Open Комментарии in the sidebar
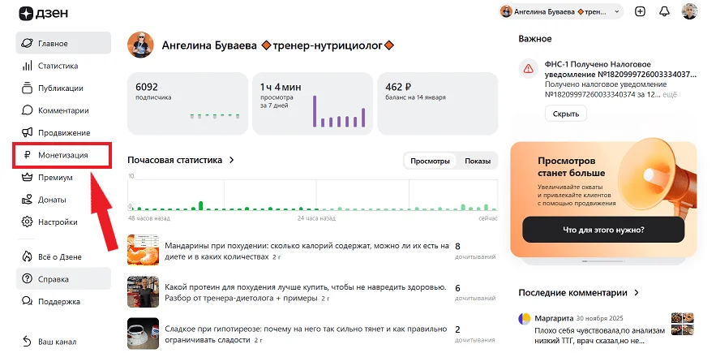Image resolution: width=716 pixels, height=353 pixels. 63,110
